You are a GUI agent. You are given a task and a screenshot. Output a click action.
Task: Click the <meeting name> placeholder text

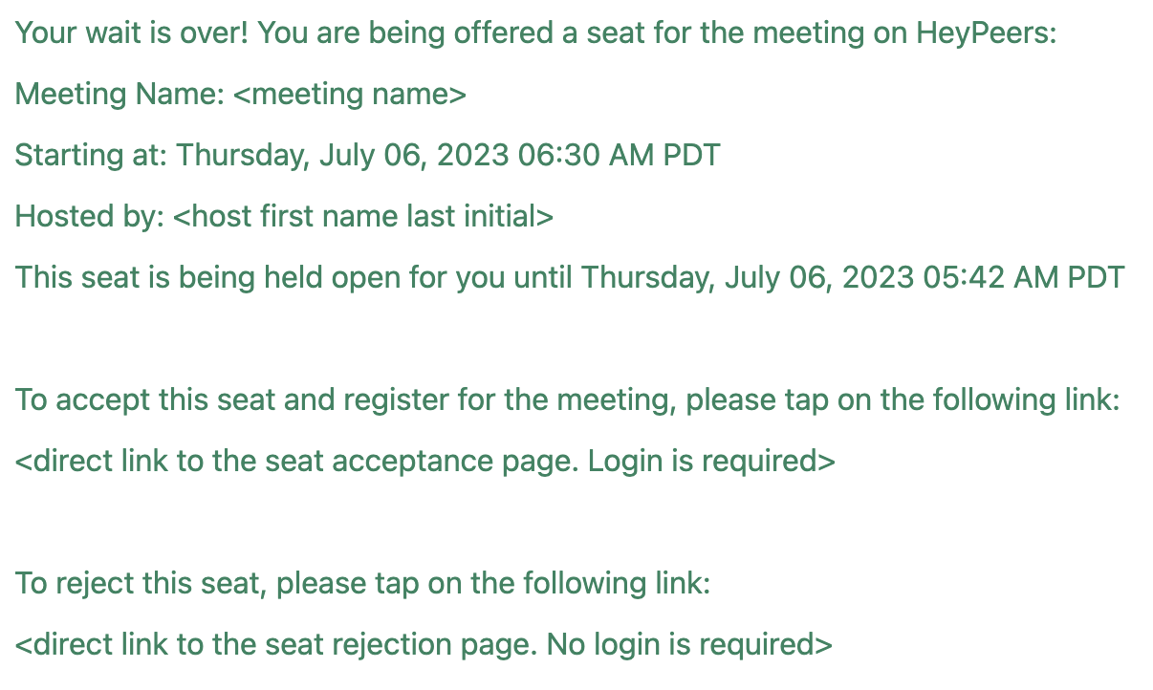click(349, 94)
